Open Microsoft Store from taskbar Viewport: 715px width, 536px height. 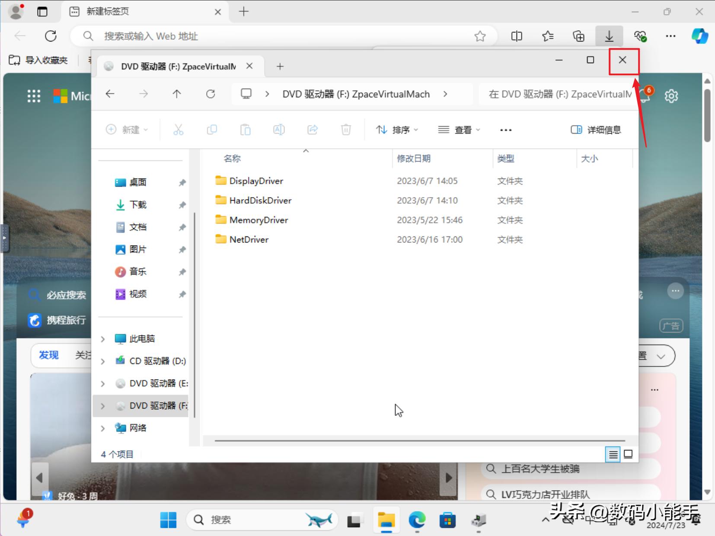coord(447,520)
